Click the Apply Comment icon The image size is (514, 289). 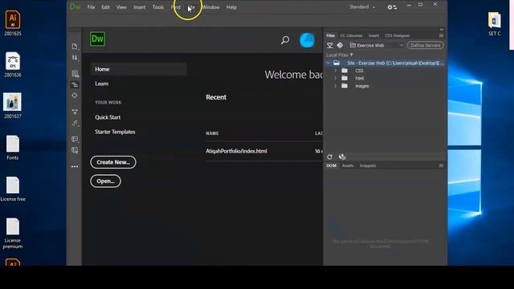75,139
